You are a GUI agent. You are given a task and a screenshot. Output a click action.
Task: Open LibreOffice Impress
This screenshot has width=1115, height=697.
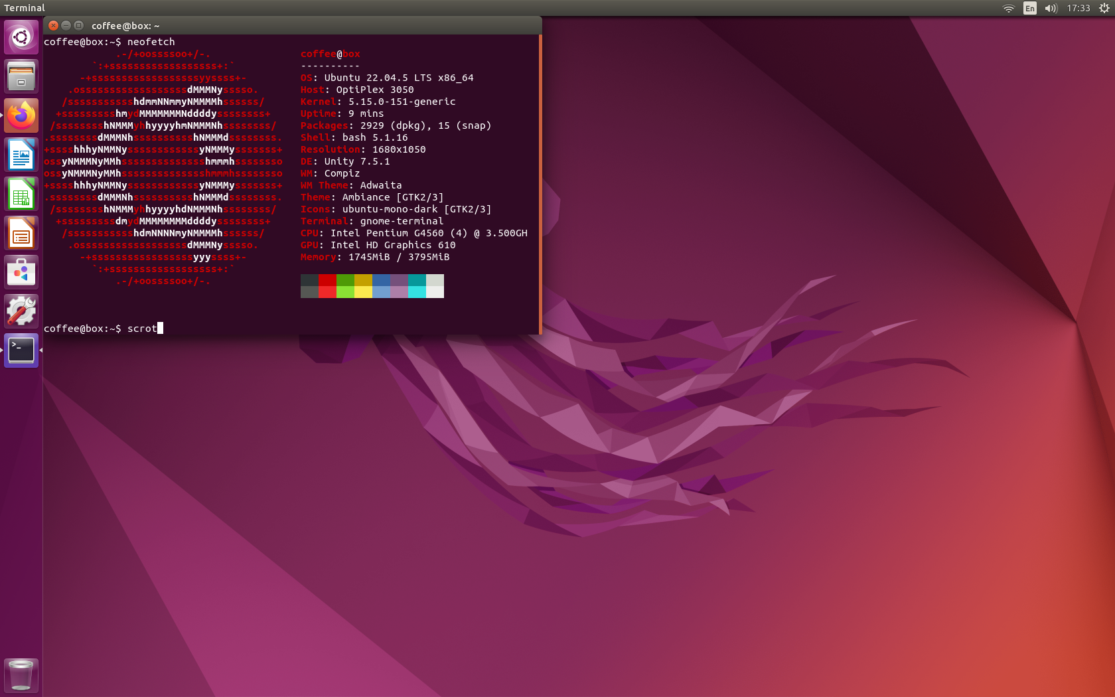[x=21, y=233]
